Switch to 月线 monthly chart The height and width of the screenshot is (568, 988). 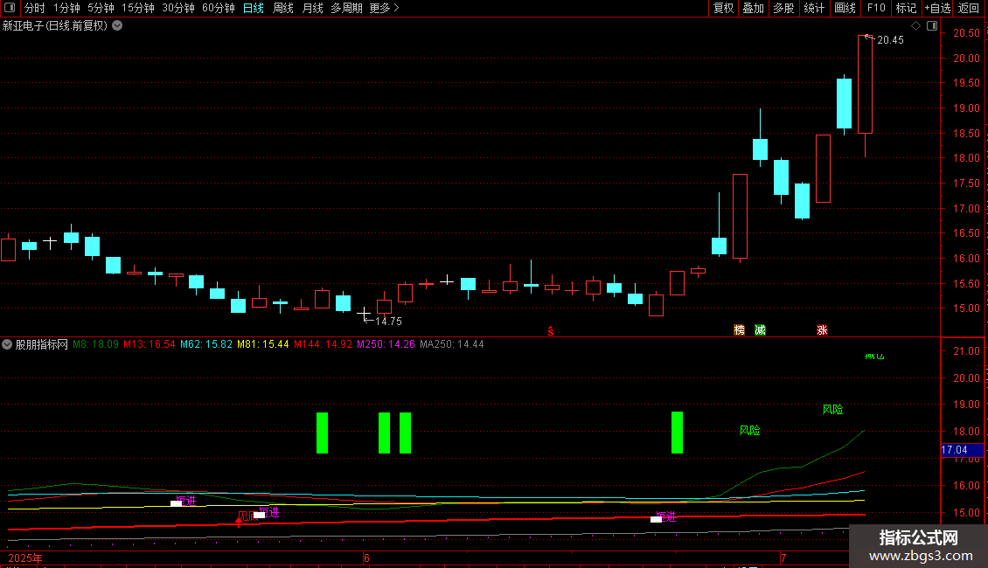click(312, 8)
